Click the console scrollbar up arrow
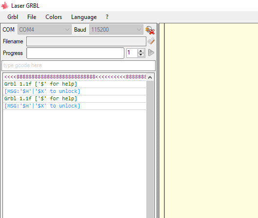 pos(150,77)
